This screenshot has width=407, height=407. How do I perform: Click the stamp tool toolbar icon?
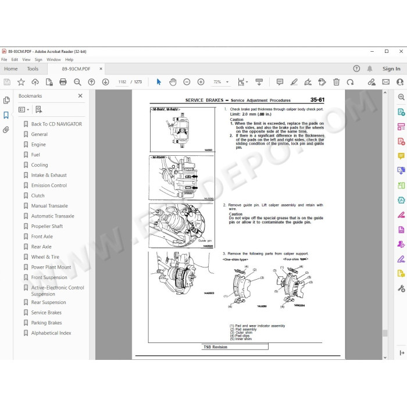point(322,83)
